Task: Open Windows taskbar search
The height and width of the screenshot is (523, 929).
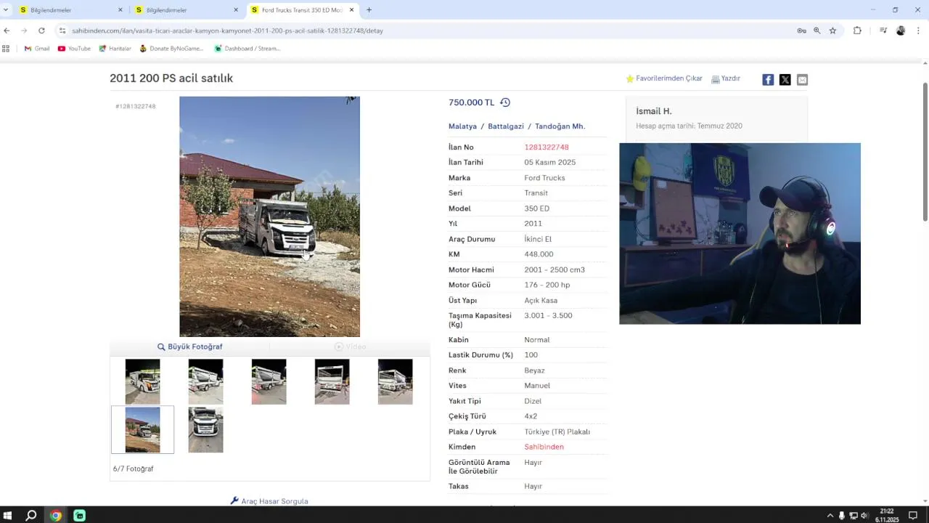Action: [x=31, y=515]
